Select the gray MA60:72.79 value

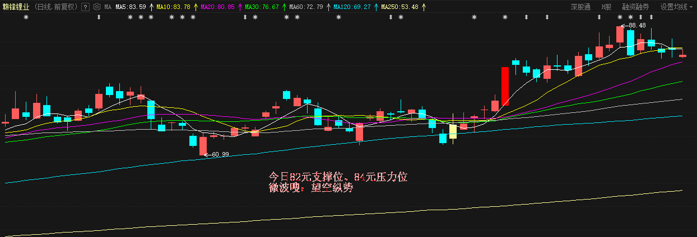(306, 7)
